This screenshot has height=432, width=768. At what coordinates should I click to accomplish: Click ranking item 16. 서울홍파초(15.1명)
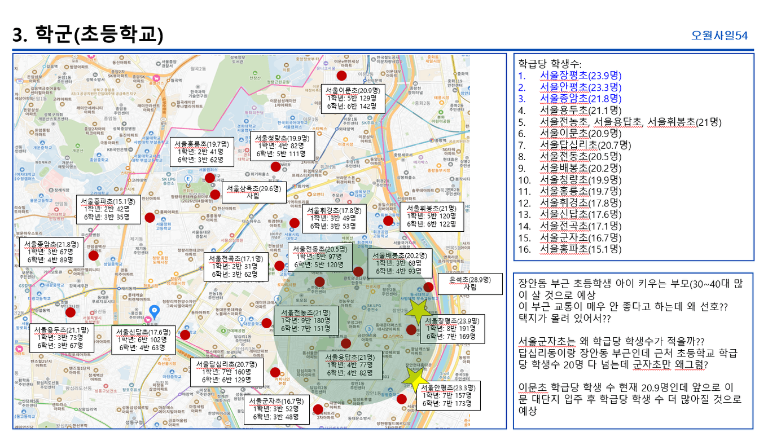tap(569, 249)
